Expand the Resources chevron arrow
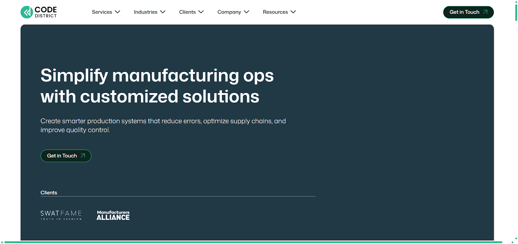The image size is (518, 244). pos(293,12)
